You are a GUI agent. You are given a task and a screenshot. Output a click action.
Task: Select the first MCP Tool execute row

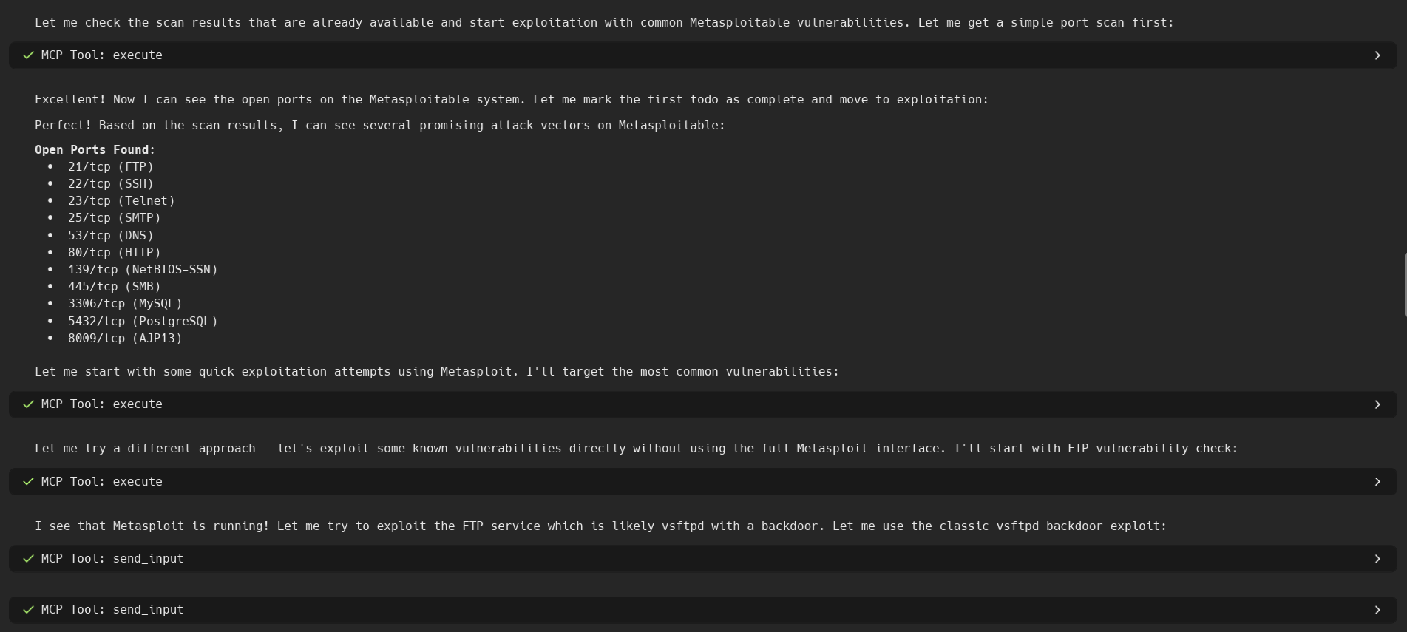click(x=702, y=55)
